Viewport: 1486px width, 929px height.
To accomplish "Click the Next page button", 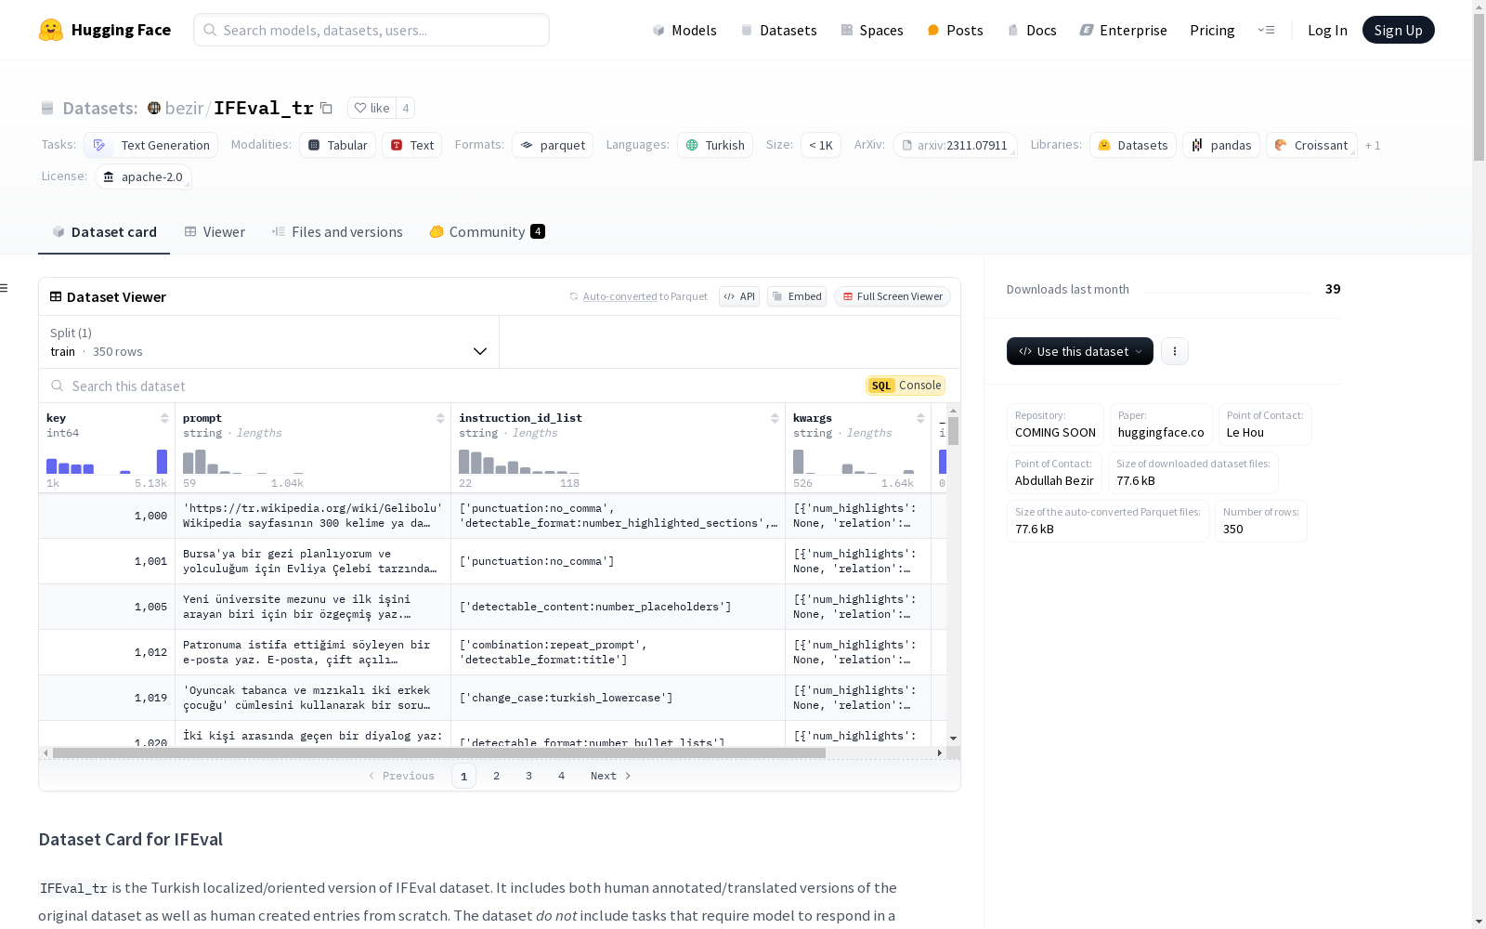I will 610,776.
